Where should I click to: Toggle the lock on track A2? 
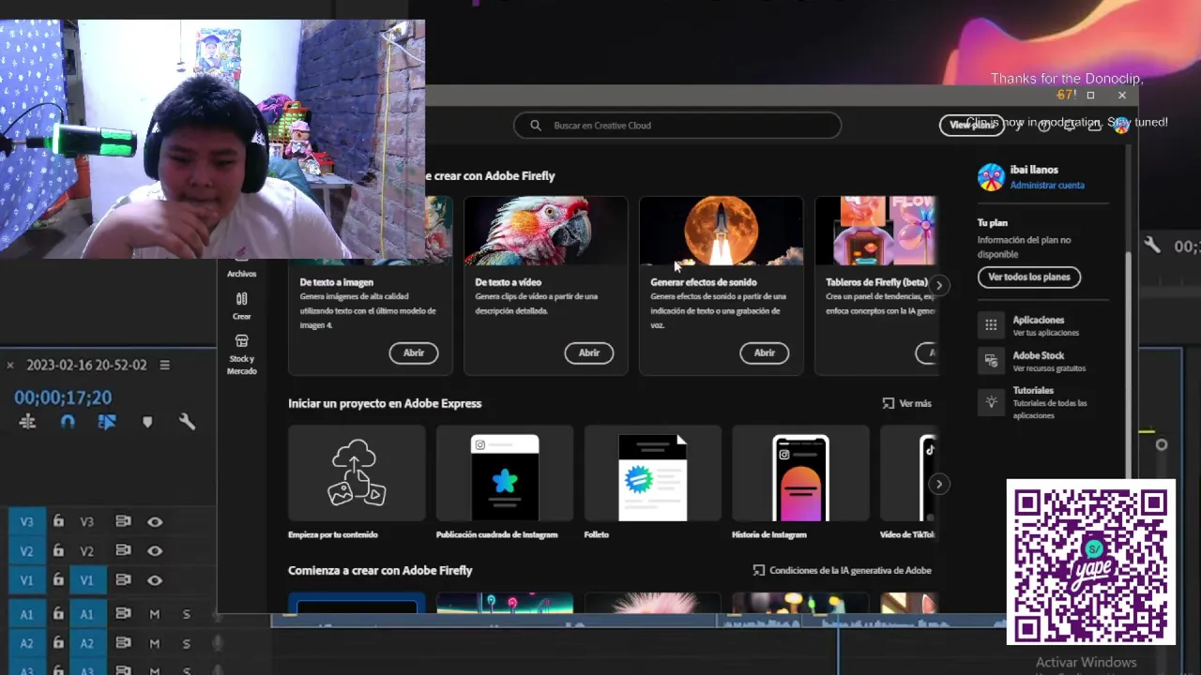58,642
